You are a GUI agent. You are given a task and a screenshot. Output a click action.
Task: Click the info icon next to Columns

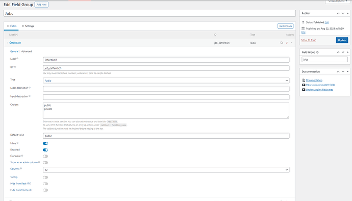tap(21, 168)
